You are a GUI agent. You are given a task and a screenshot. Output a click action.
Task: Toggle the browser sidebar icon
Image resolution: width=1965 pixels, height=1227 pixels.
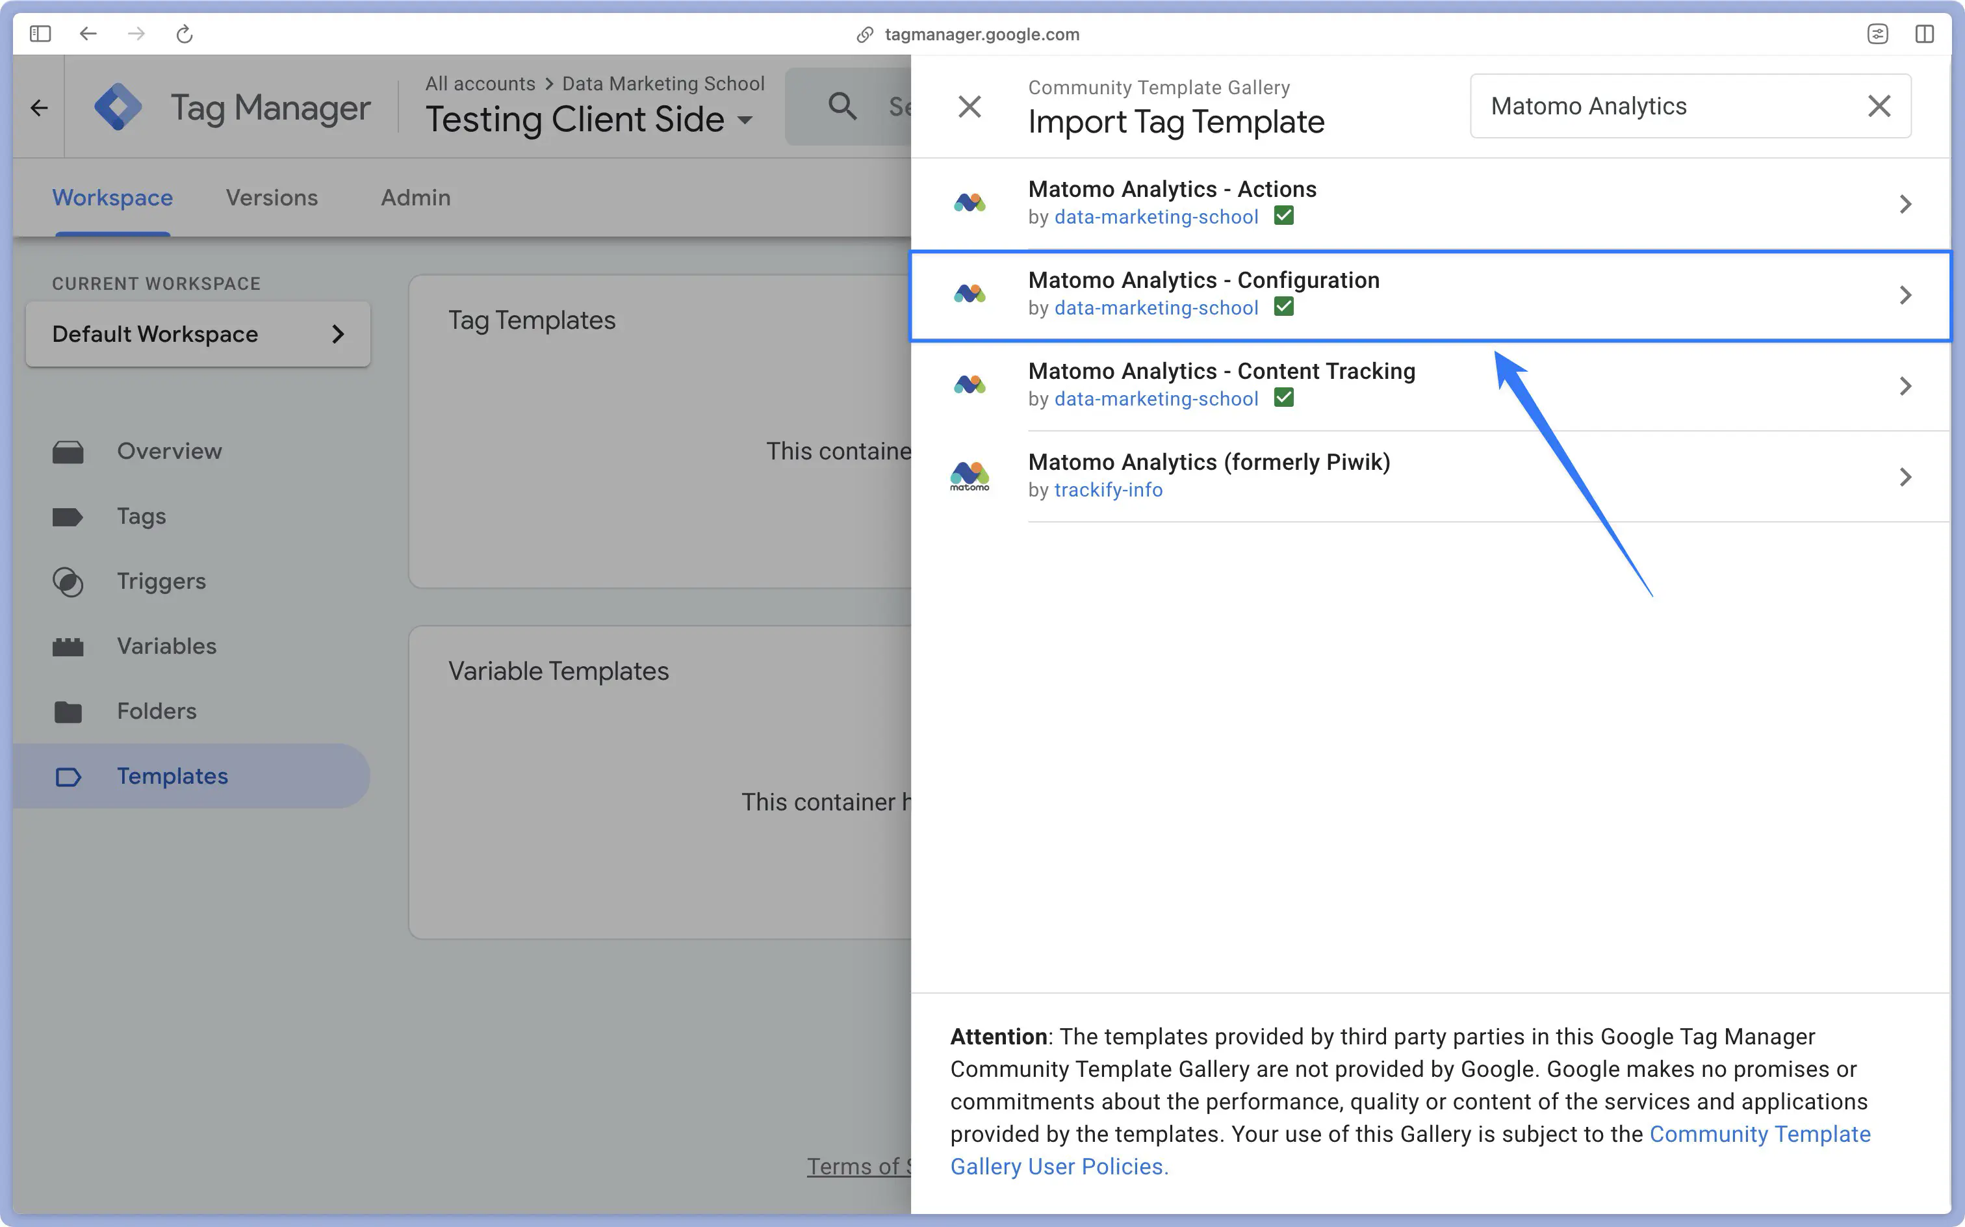40,33
